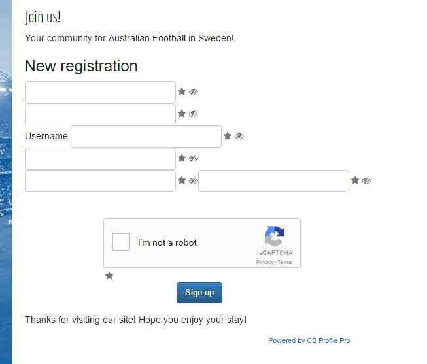Click the crossed-eye icon beside fourth field
Screen dimensions: 427x364
coord(193,158)
